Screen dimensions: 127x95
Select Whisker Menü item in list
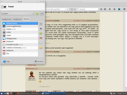click(x=20, y=23)
